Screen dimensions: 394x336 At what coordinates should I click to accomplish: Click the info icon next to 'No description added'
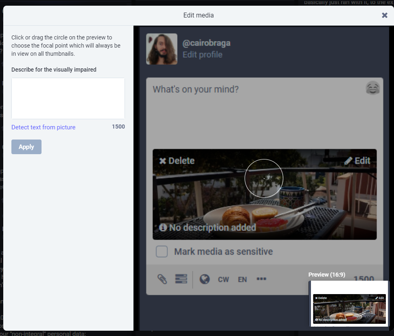pos(163,228)
